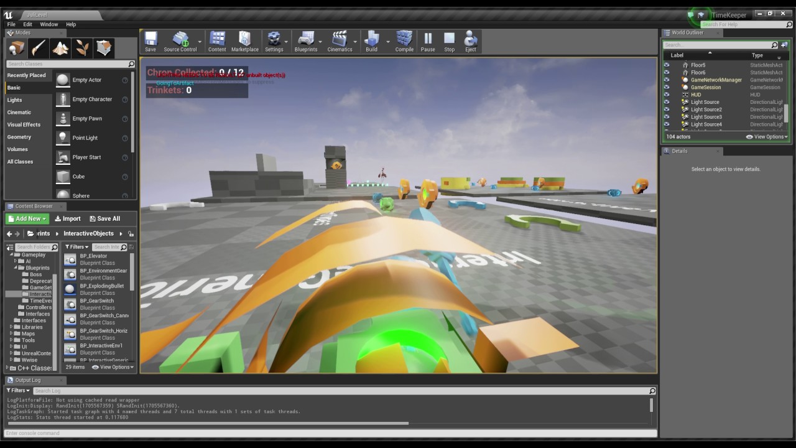
Task: Select the Landscape mode icon
Action: pos(60,48)
